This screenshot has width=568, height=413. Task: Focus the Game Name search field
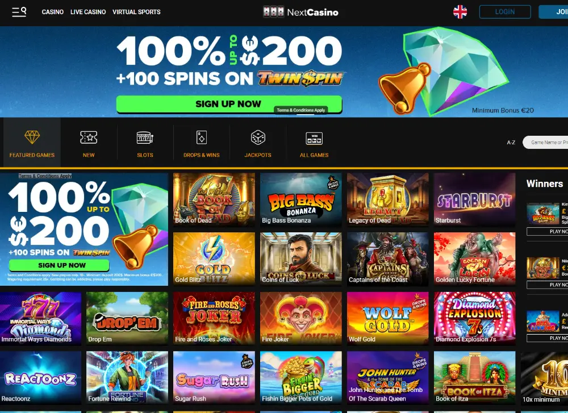[545, 143]
